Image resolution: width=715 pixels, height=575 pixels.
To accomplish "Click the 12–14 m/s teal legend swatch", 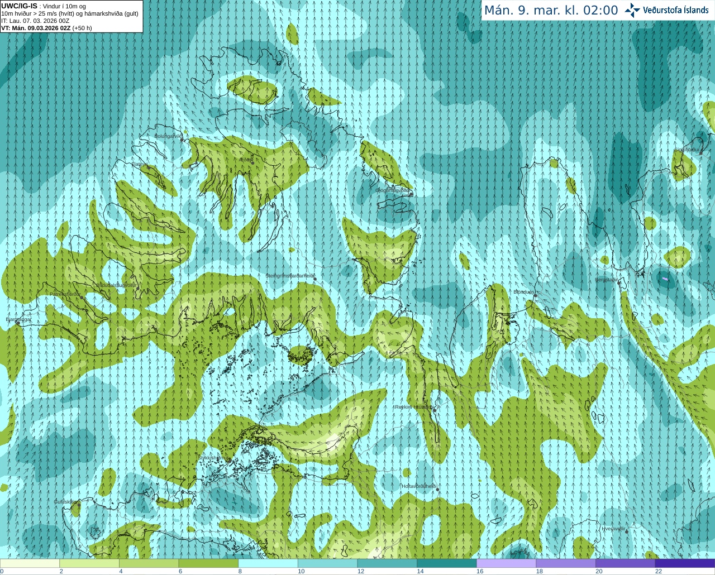I will point(387,563).
